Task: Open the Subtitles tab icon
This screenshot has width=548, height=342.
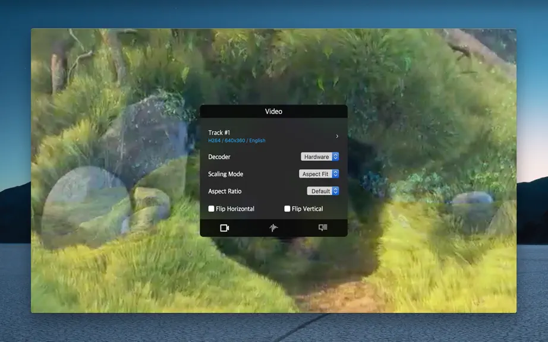Action: 323,227
